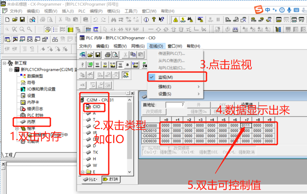Viewport: 307px width, 194px height.
Task: Toggle the show comments icon in diagram toolbar
Action: (48, 29)
